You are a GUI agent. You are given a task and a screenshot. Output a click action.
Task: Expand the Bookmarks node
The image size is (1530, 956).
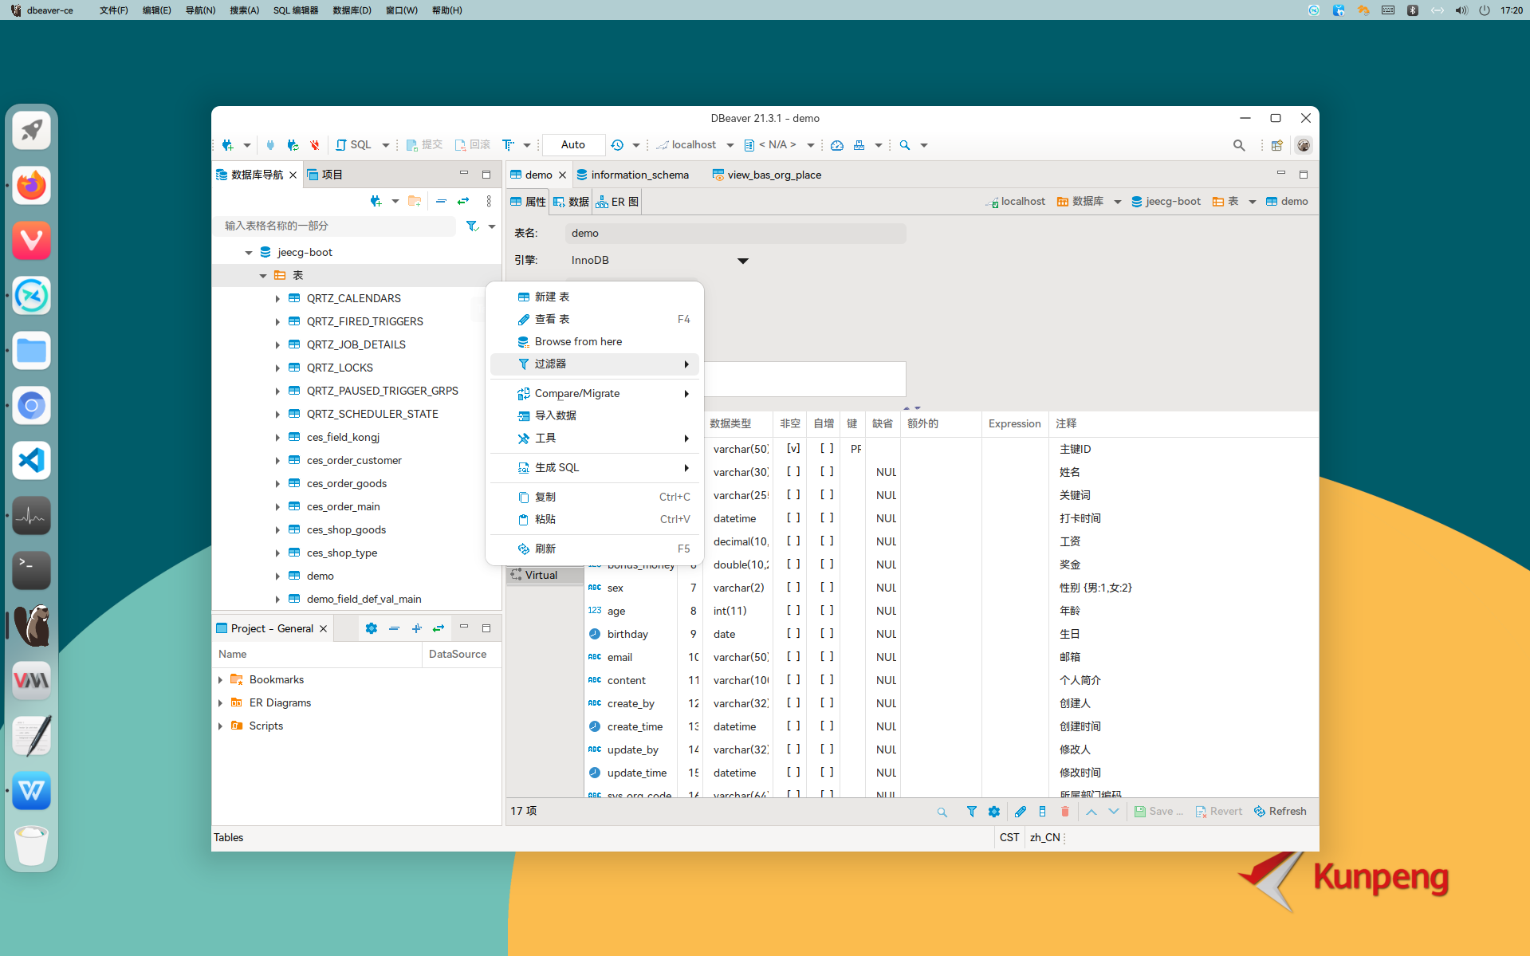tap(221, 679)
